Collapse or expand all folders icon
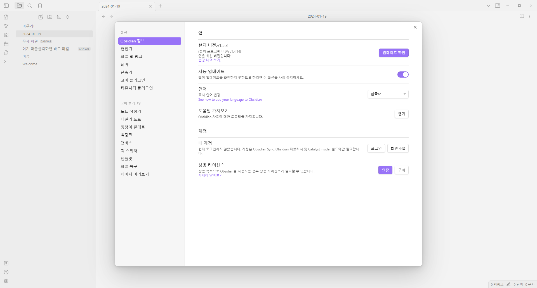Viewport: 537px width, 288px height. point(68,17)
